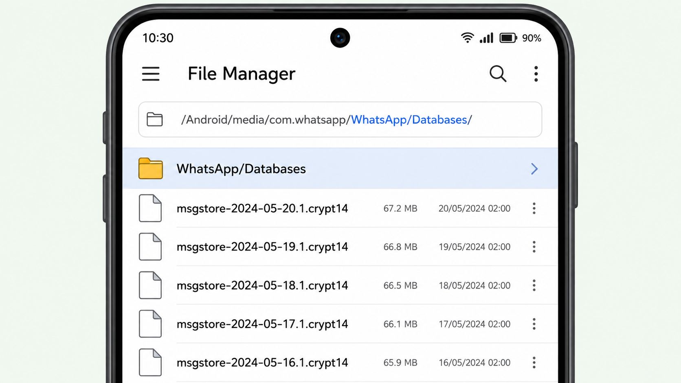
Task: Click the 65.9 MB size value
Action: pyautogui.click(x=400, y=363)
